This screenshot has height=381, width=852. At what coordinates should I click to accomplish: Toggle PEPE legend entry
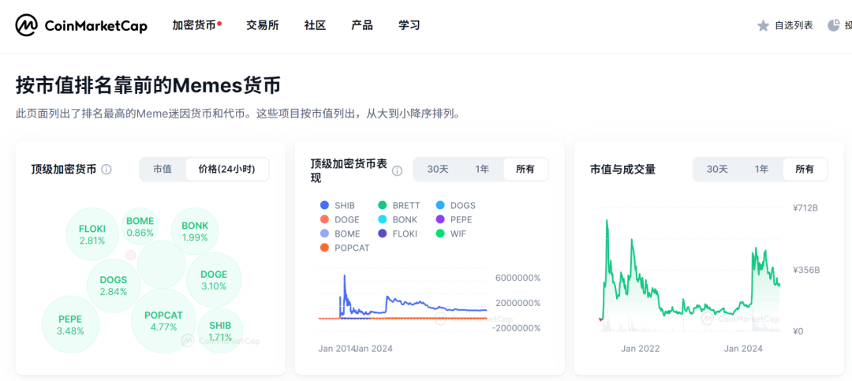(440, 219)
